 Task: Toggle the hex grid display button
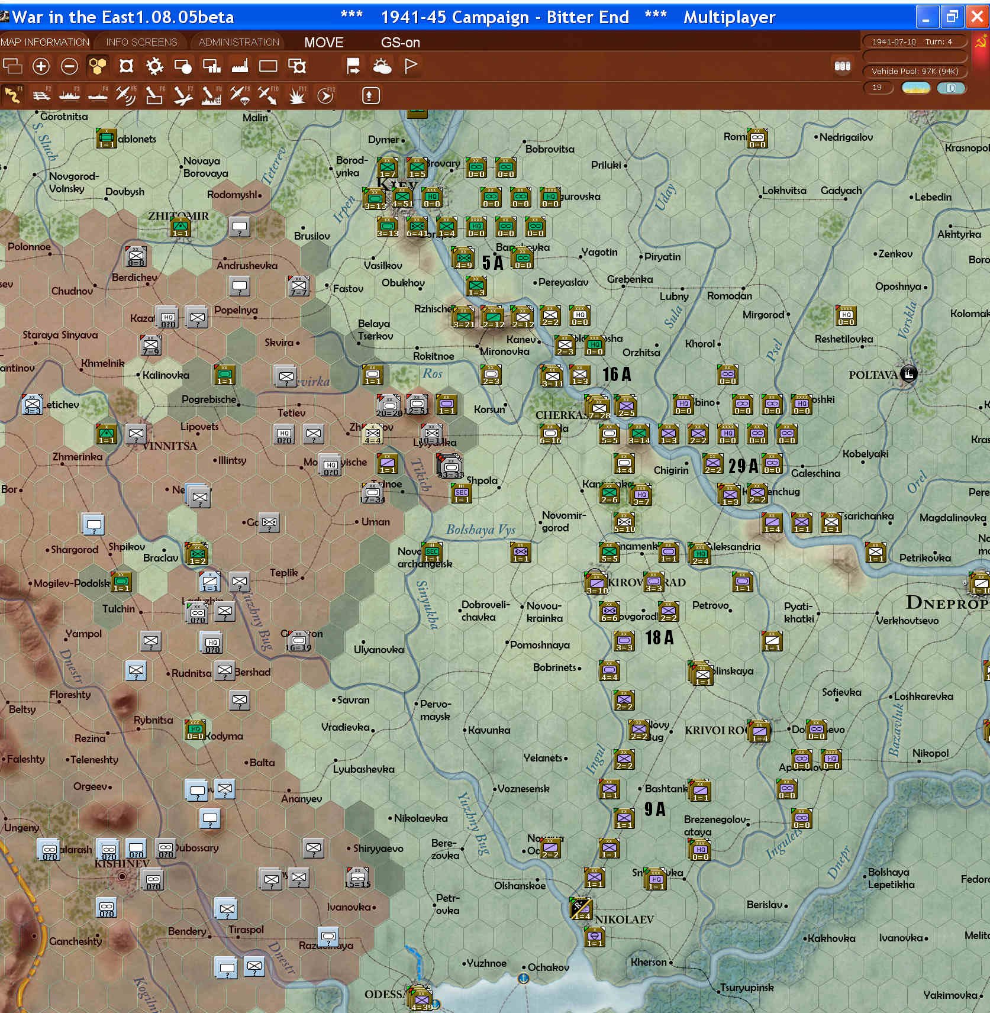98,66
